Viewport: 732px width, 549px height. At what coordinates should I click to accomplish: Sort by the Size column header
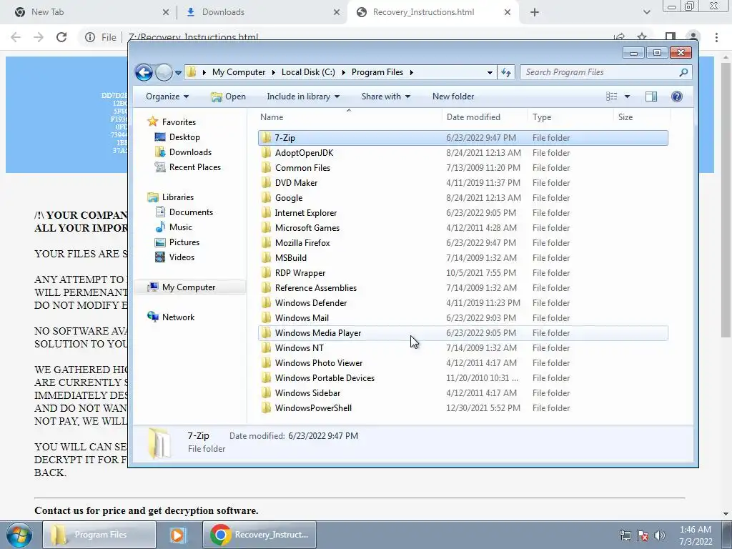coord(642,117)
